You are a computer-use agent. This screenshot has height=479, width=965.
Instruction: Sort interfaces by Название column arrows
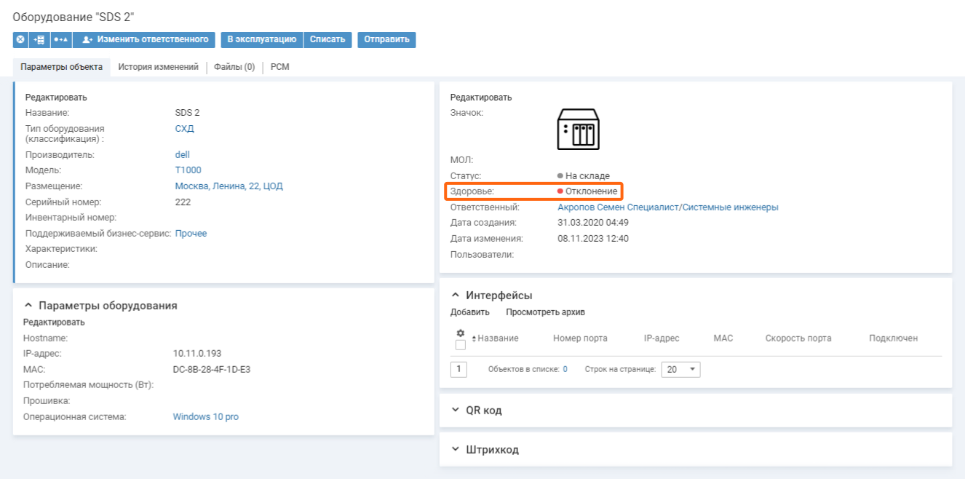(x=474, y=339)
